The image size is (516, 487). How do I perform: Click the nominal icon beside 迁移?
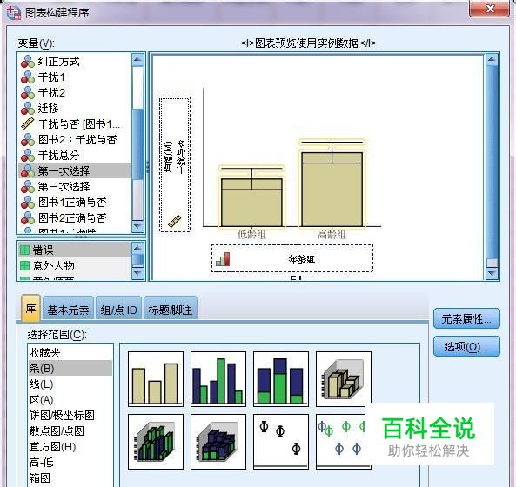28,109
